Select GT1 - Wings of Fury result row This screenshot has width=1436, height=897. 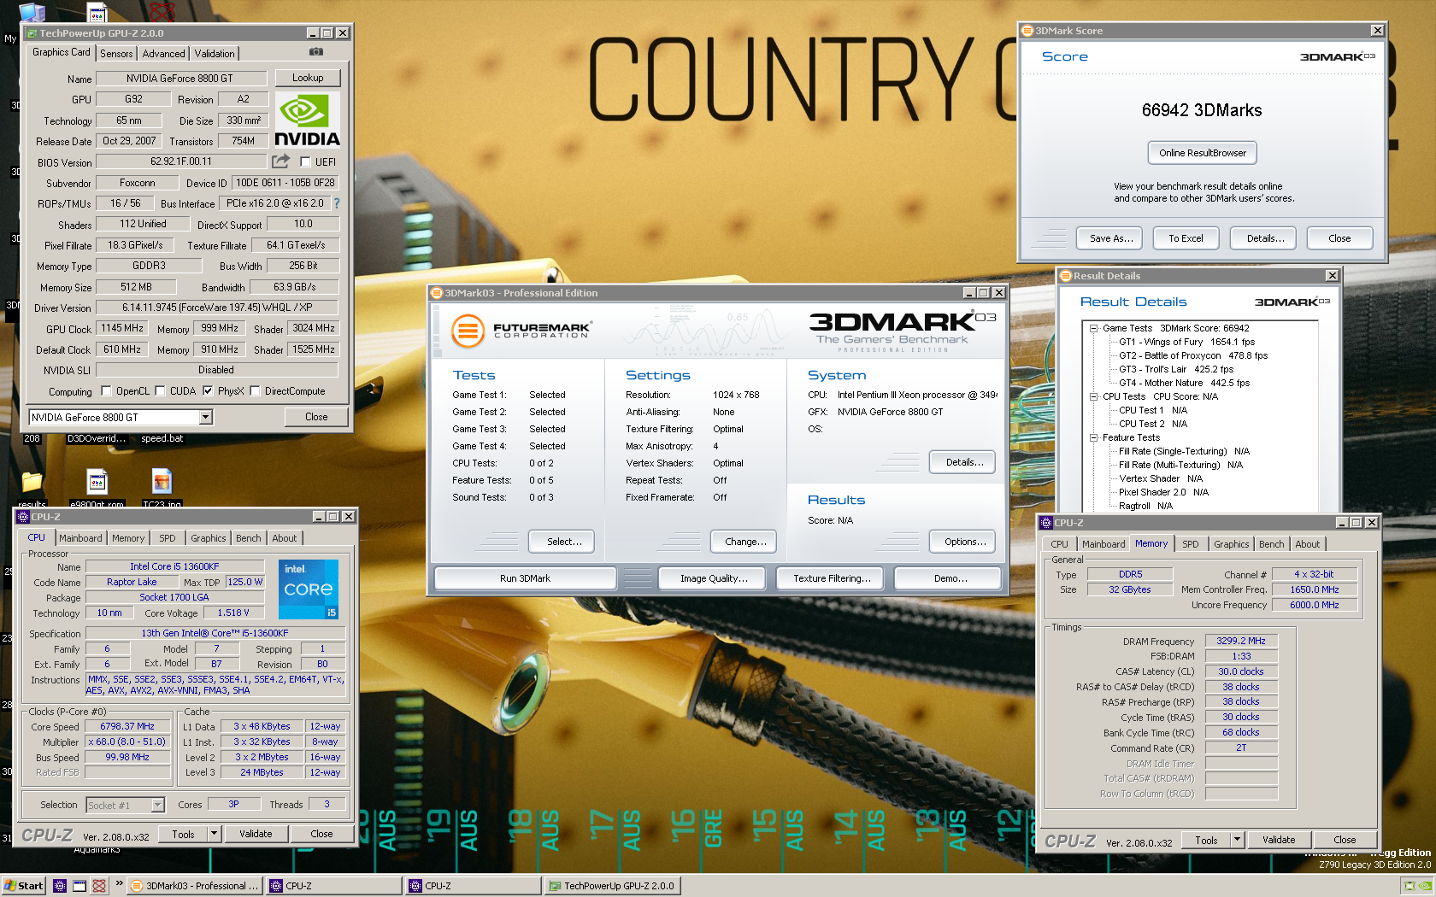point(1186,342)
